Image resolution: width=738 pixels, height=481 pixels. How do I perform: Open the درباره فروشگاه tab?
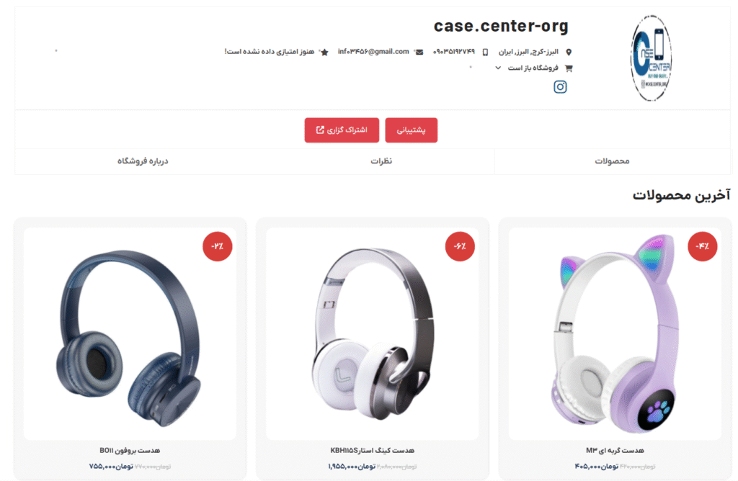(143, 161)
